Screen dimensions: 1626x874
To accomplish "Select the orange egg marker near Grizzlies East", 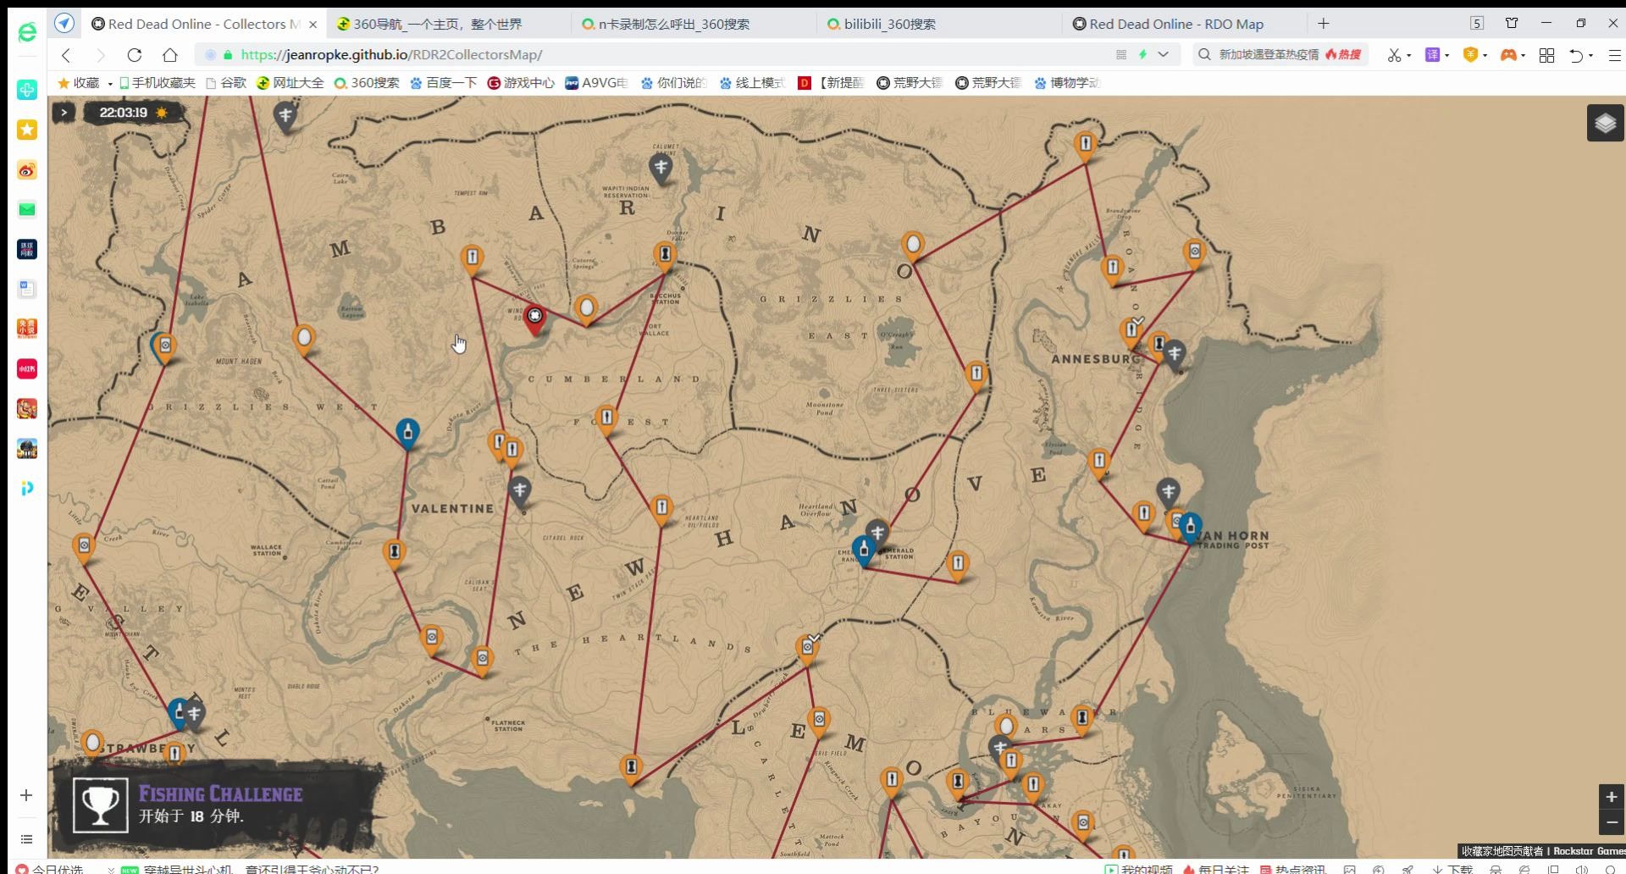I will click(912, 246).
